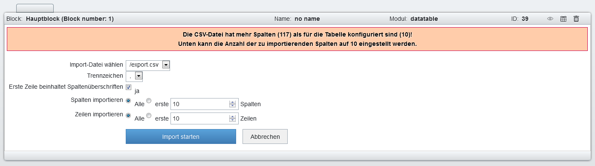This screenshot has width=595, height=166.
Task: Delete the block via trash icon
Action: point(576,19)
